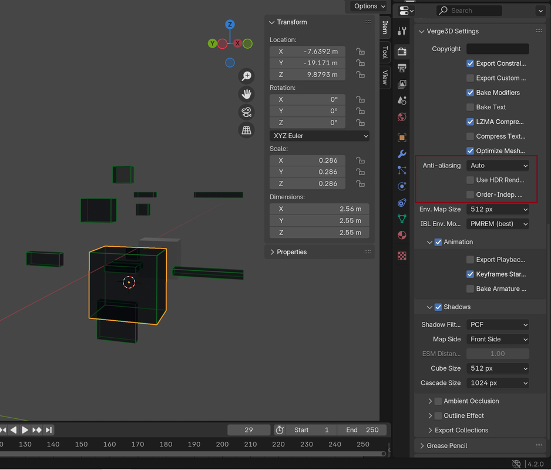
Task: Toggle the camera view icon
Action: pos(246,112)
